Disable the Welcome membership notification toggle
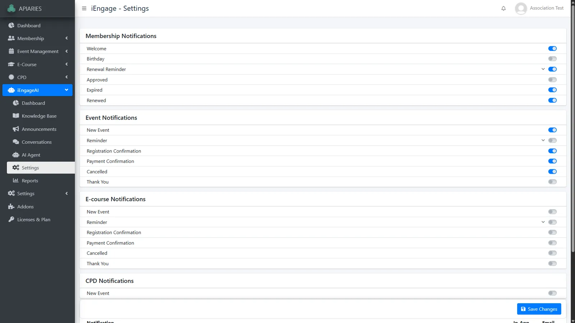Screen dimensions: 575x323 coord(552,48)
